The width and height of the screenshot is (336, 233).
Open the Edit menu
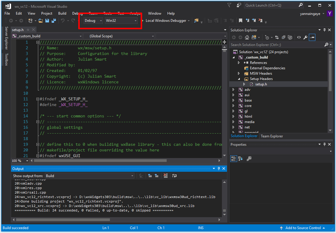point(19,13)
